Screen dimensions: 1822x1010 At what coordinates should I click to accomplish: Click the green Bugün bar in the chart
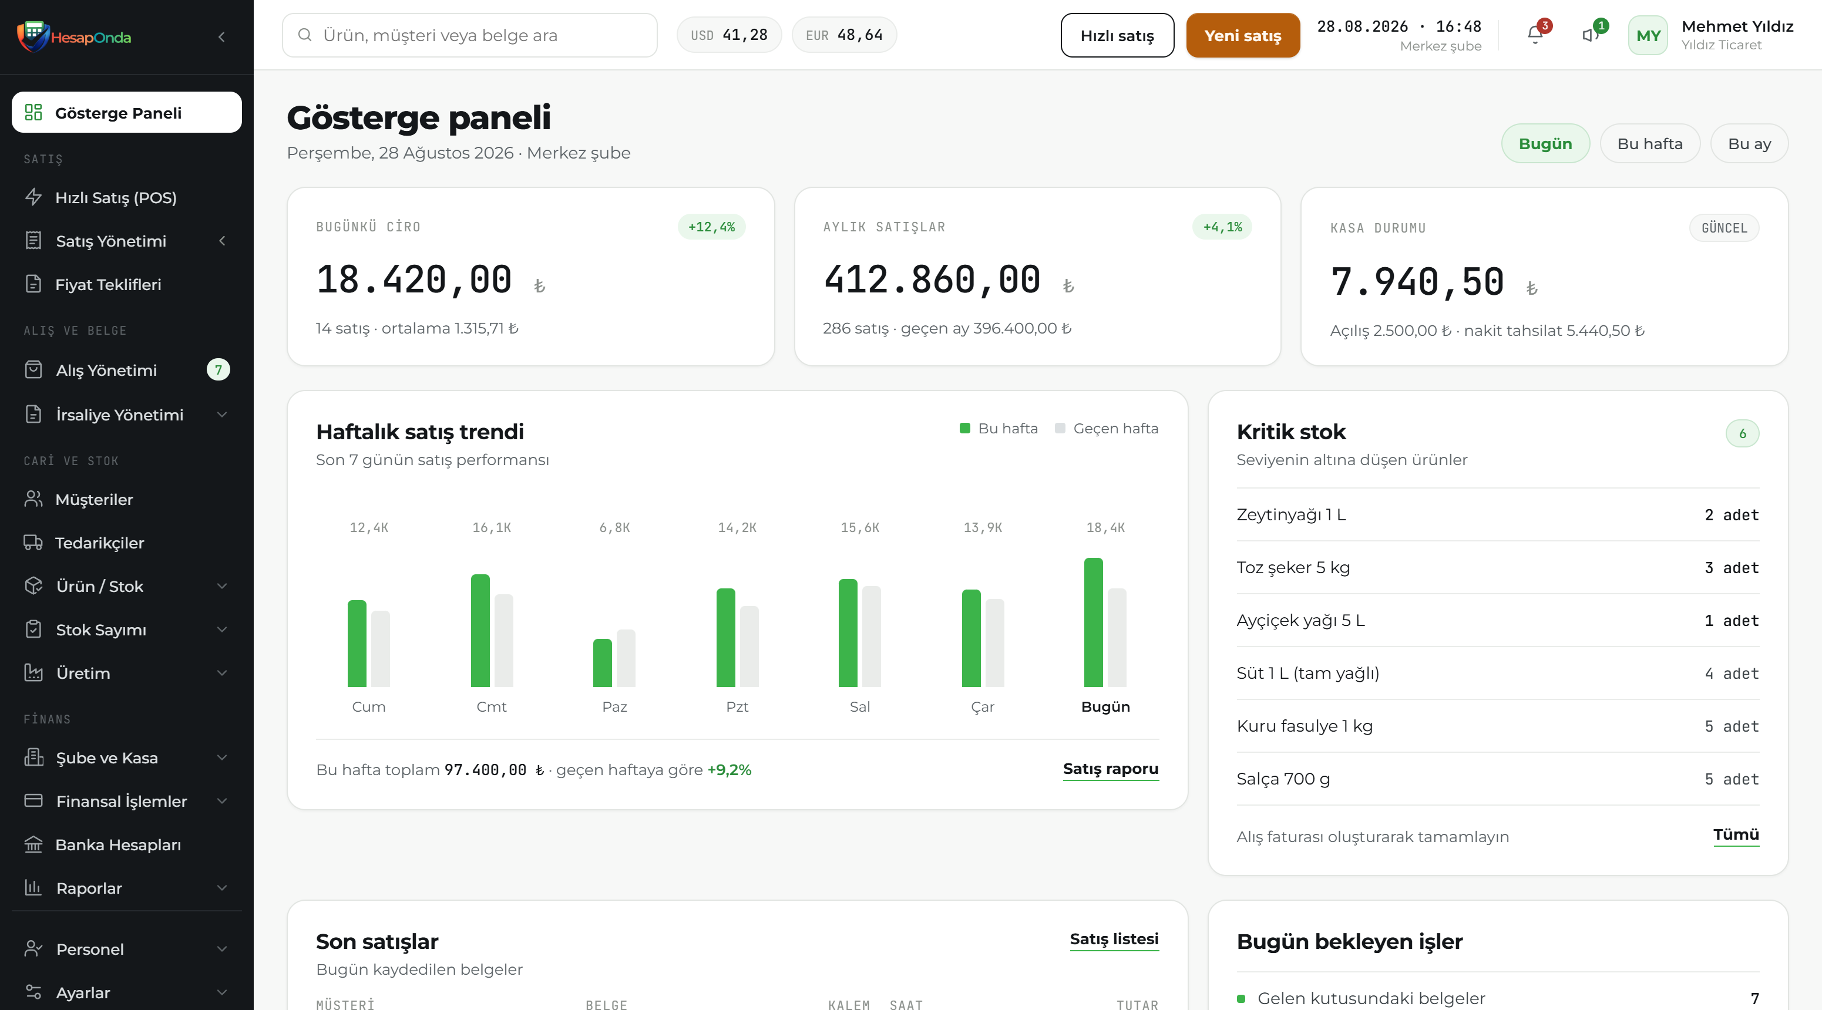click(x=1094, y=622)
